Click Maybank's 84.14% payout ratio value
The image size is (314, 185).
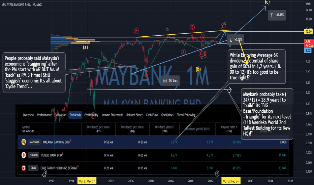click(237, 142)
